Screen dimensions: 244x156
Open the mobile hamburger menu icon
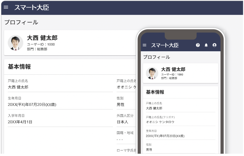[x=144, y=45]
